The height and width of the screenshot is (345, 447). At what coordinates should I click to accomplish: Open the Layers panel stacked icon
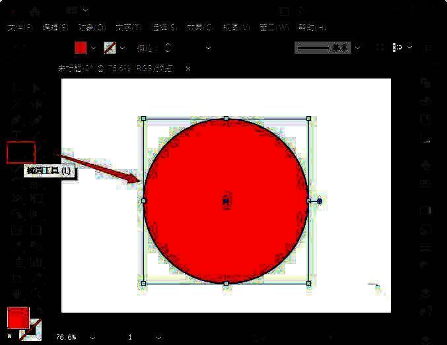tap(425, 293)
